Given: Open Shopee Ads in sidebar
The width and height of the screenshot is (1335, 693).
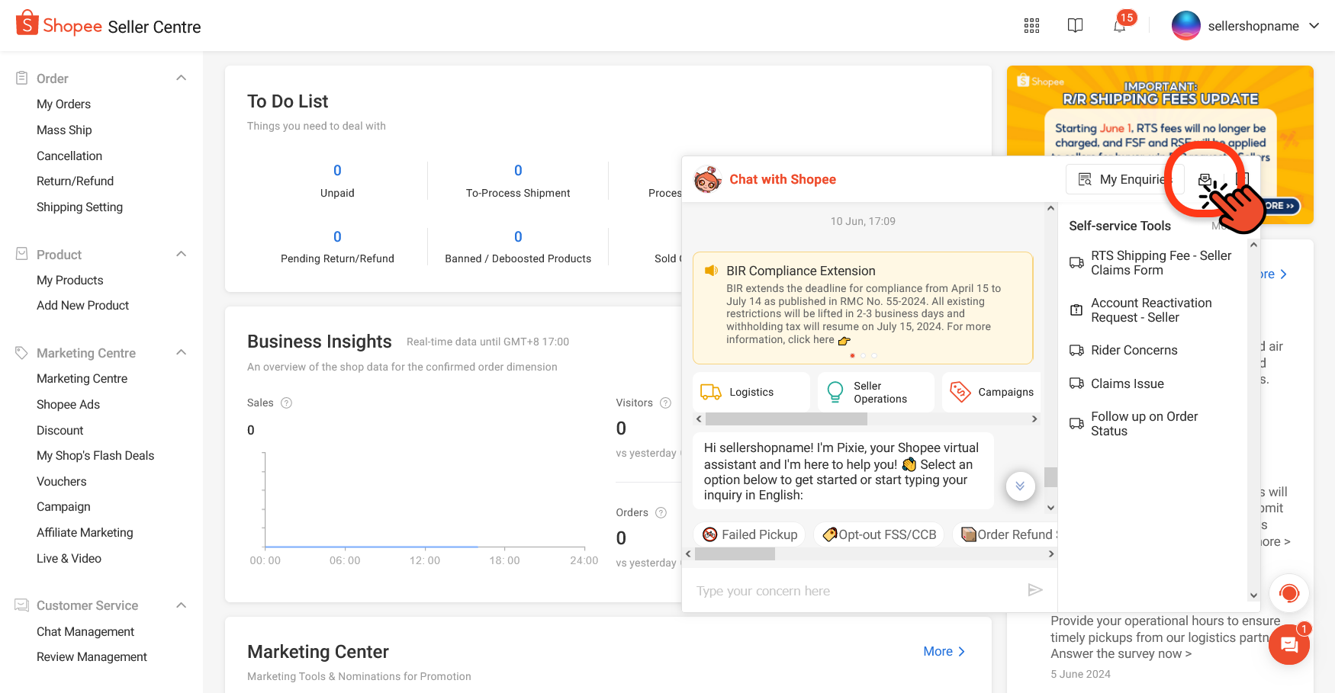Looking at the screenshot, I should (69, 404).
